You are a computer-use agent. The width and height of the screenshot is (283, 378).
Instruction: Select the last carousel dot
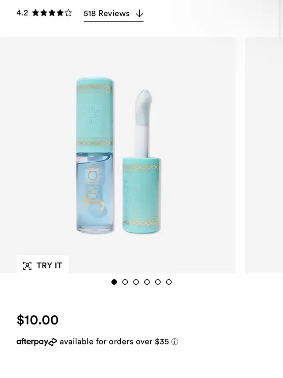(169, 282)
